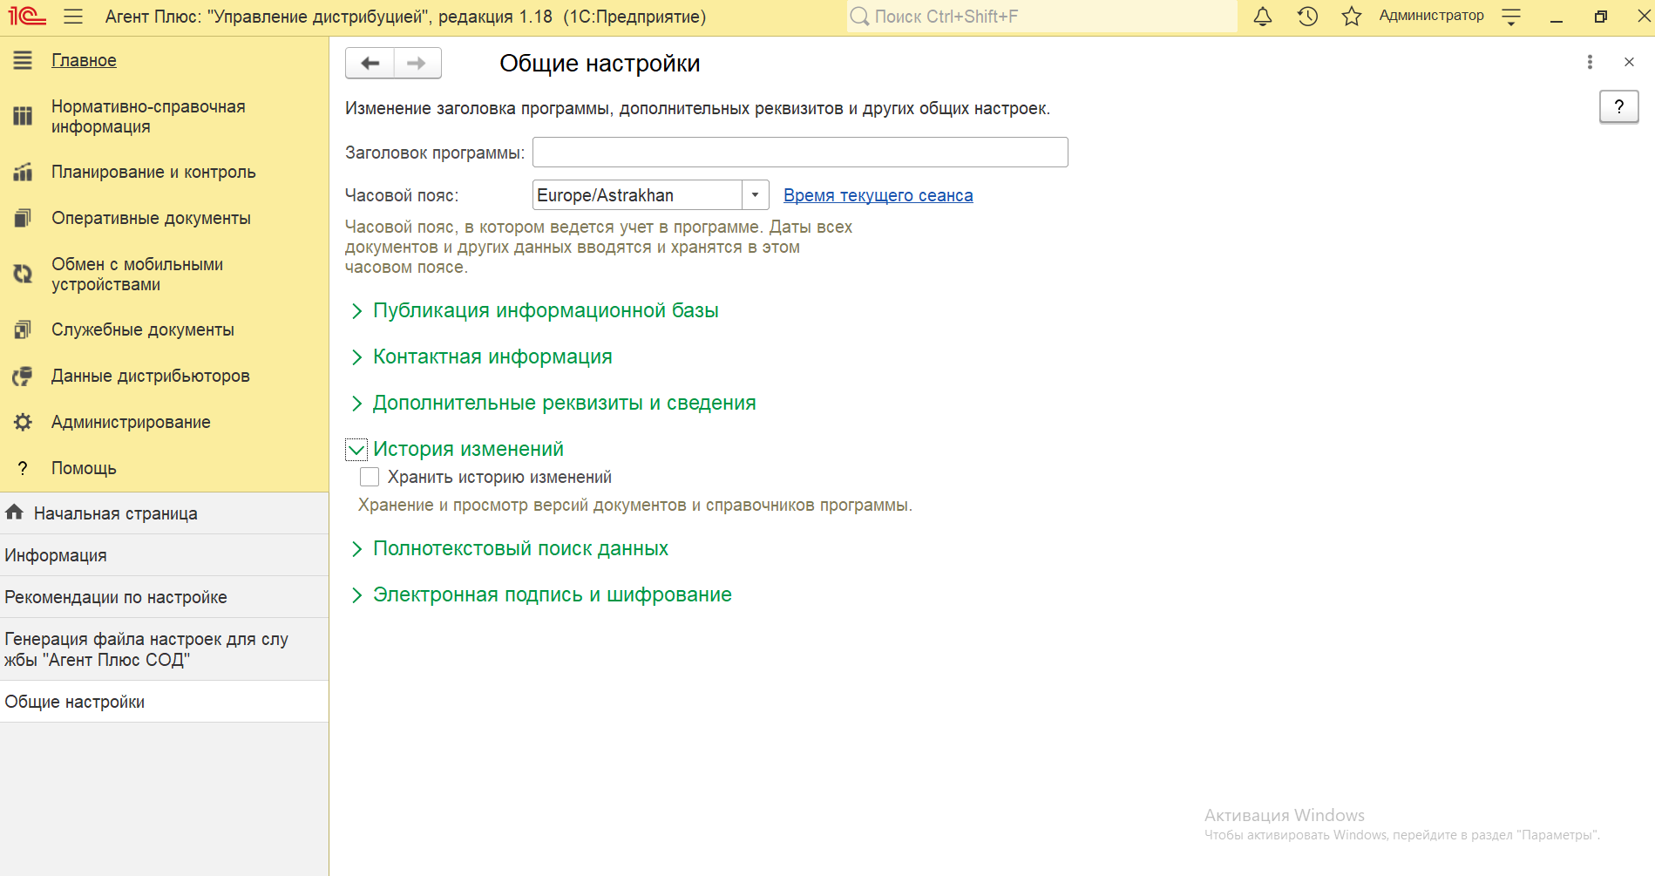Viewport: 1655px width, 876px height.
Task: Open the three-dot more options menu
Action: pyautogui.click(x=1590, y=62)
